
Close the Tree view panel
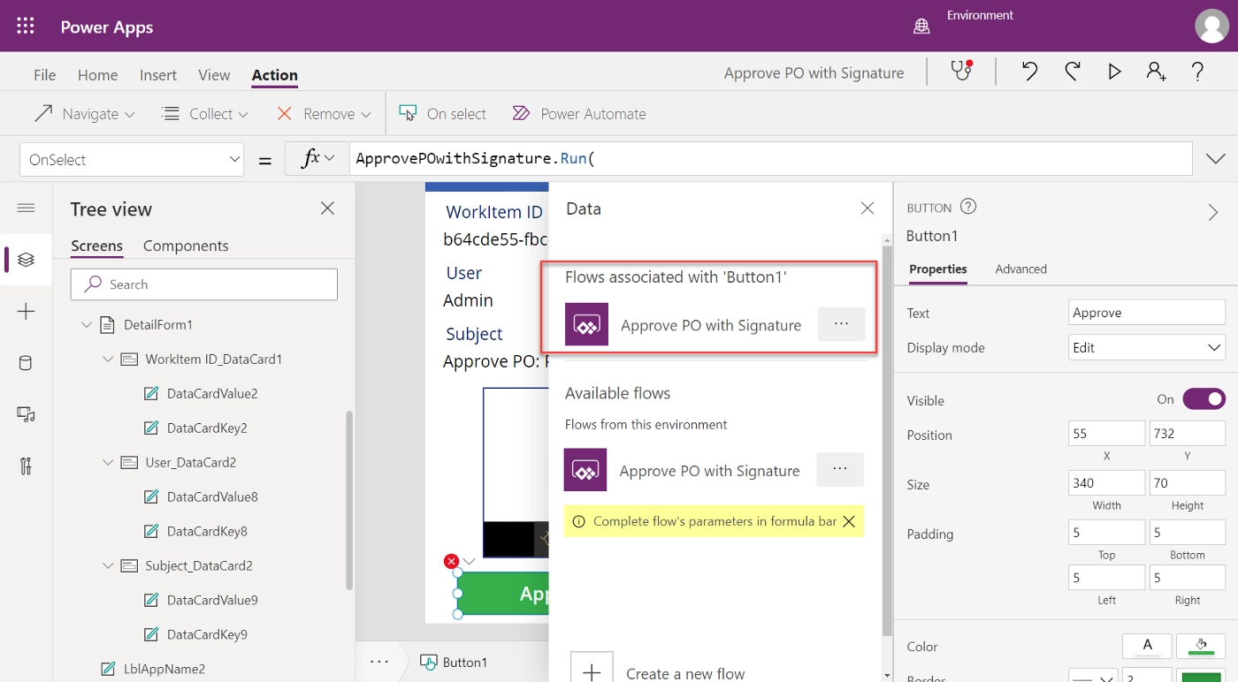[x=327, y=208]
